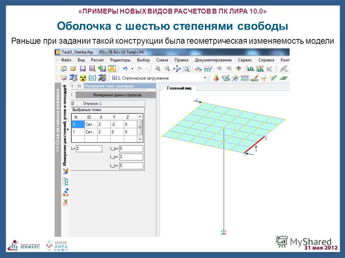Zoom out with the magnifier minus icon

pos(167,69)
